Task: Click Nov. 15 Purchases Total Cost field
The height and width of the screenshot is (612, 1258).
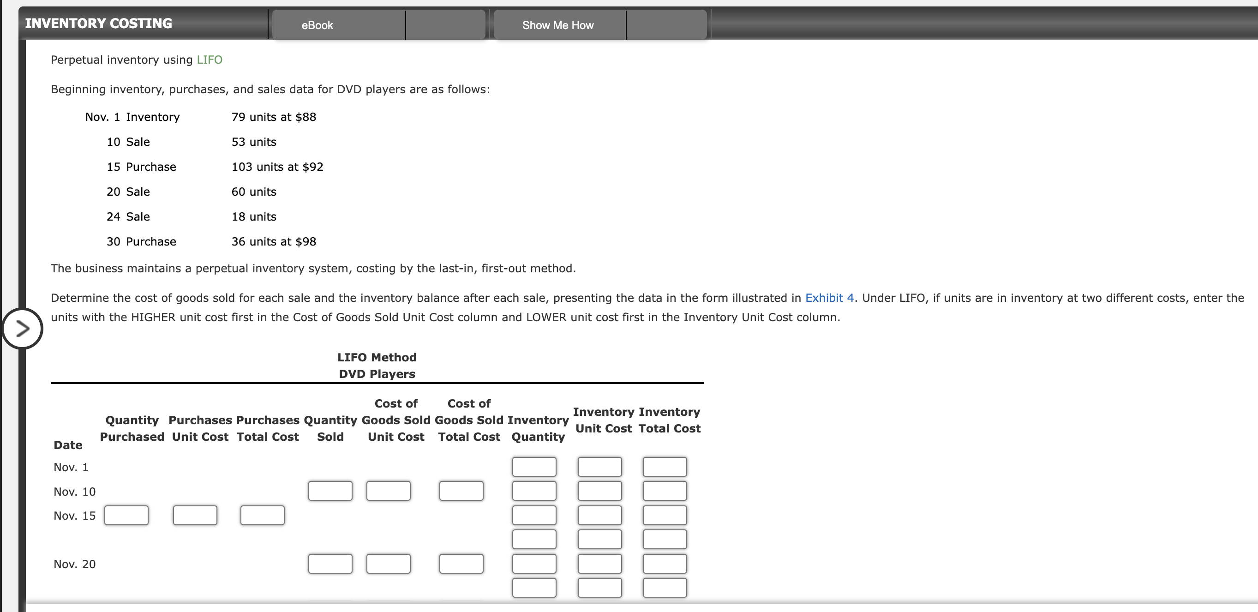Action: click(x=262, y=515)
